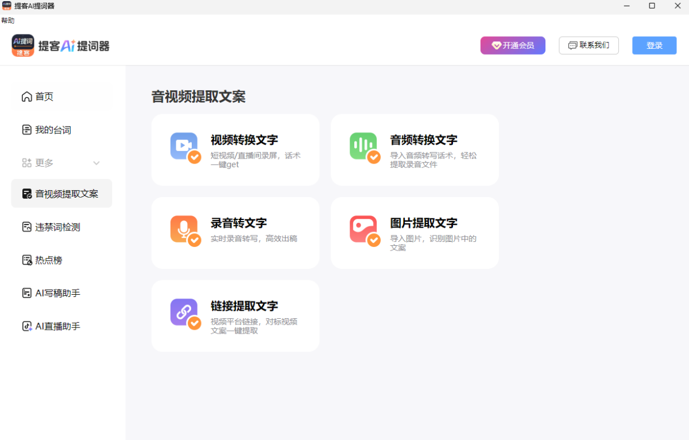The width and height of the screenshot is (689, 440).
Task: Click the title bar app icon
Action: click(7, 6)
